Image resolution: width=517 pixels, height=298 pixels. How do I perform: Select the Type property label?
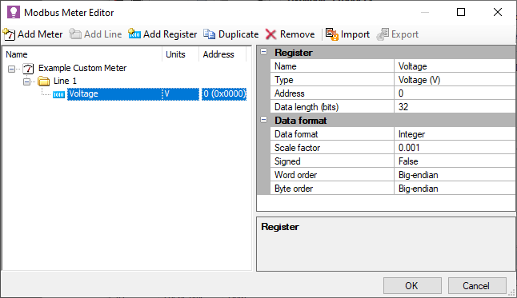332,80
